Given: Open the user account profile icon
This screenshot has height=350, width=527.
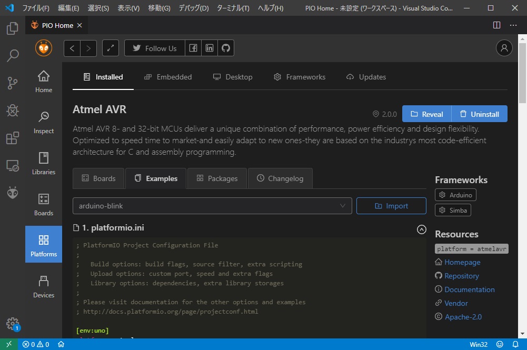Looking at the screenshot, I should [504, 48].
